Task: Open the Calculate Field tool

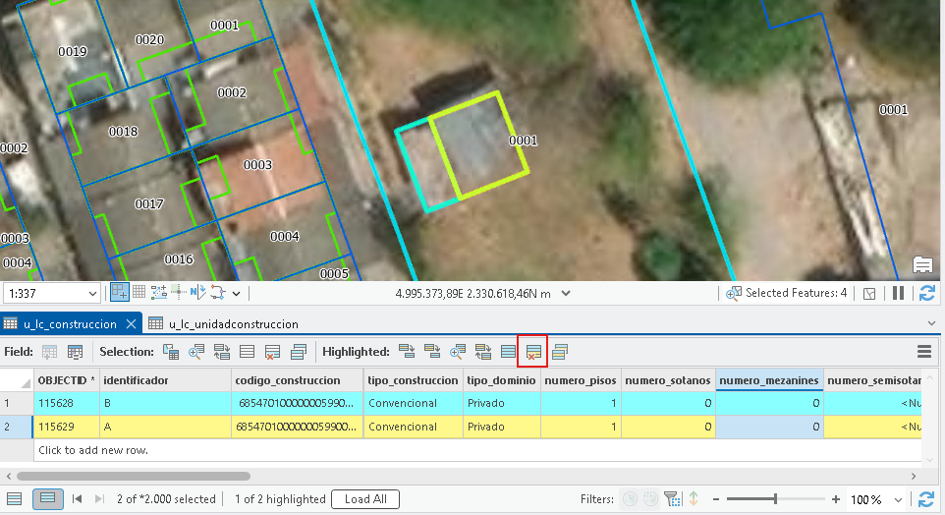Action: pyautogui.click(x=75, y=352)
